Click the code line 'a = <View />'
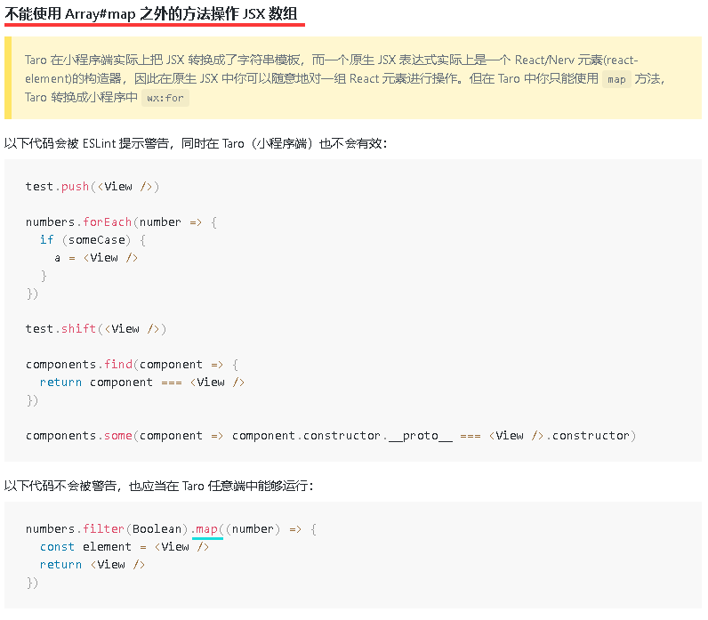The image size is (708, 620). [x=96, y=258]
